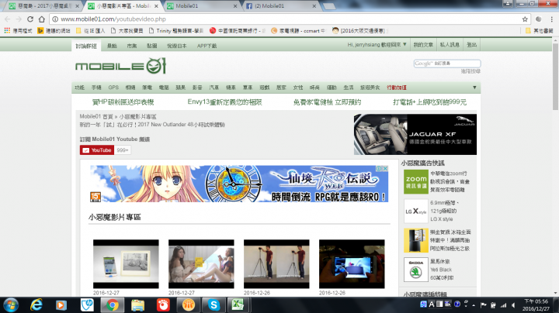Screen dimensions: 559x313
Task: Open the Windows Start orb
Action: 11,305
